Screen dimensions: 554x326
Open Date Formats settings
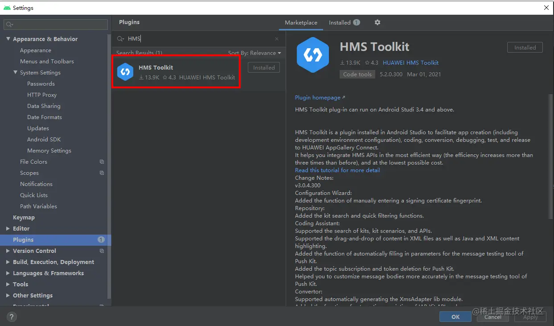[45, 117]
